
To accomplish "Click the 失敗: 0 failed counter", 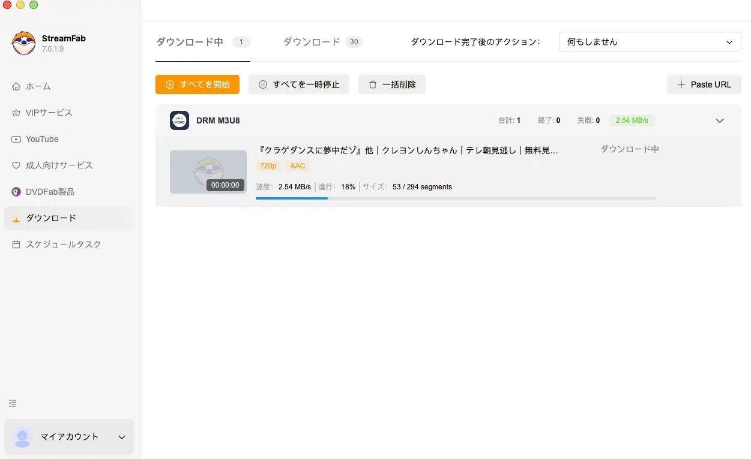I will point(589,120).
